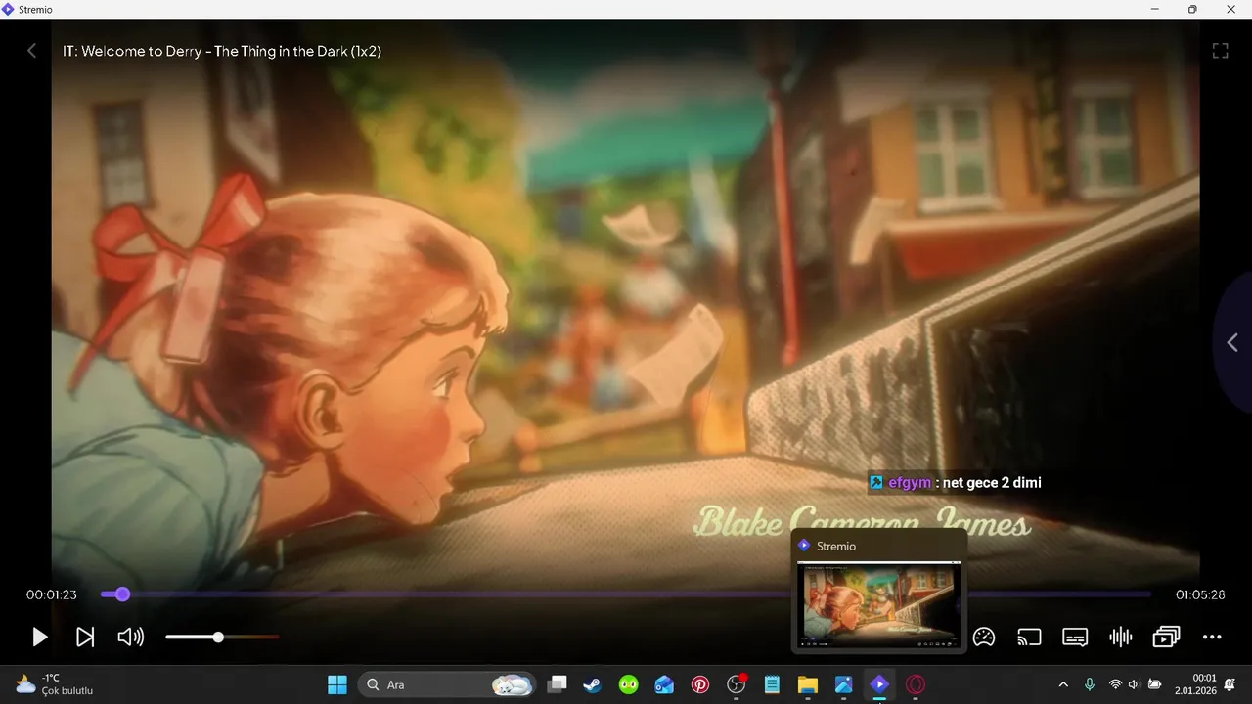Open the episodes list panel
The height and width of the screenshot is (704, 1252).
[x=1166, y=638]
